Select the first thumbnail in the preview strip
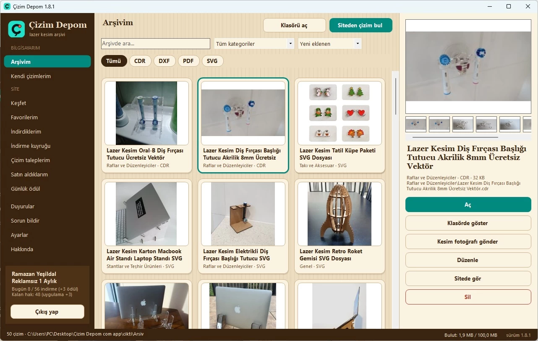The width and height of the screenshot is (538, 341). click(x=416, y=124)
